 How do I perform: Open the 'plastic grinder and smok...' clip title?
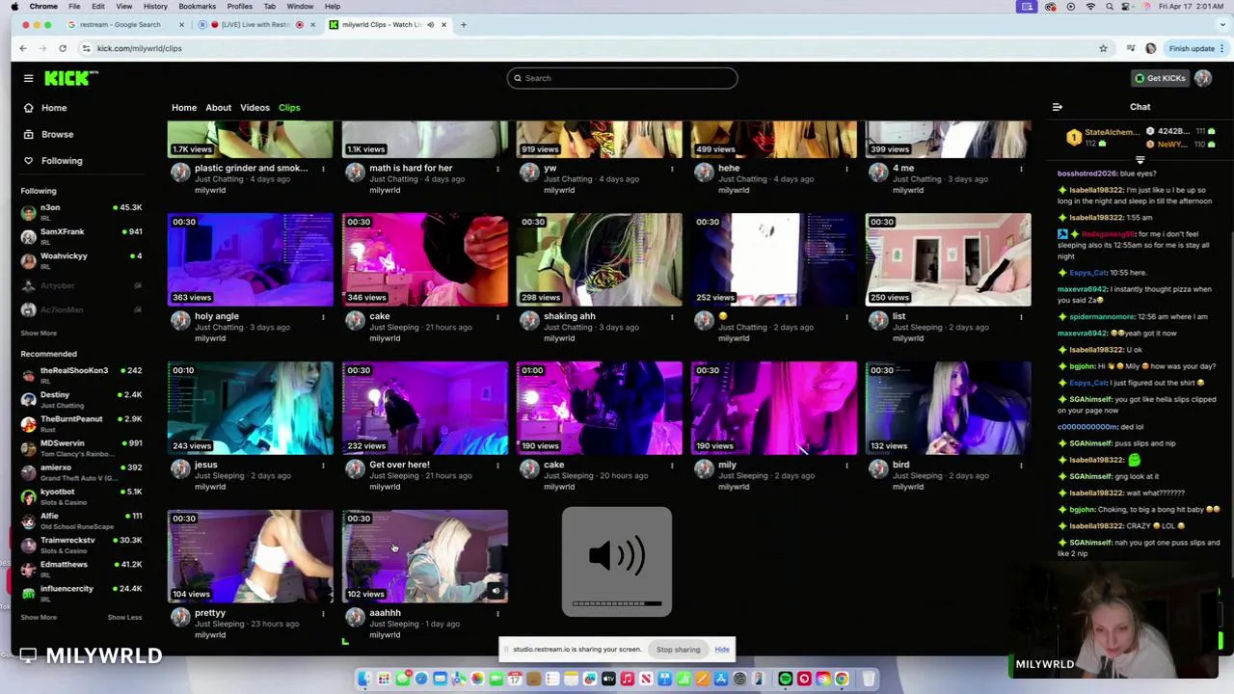coord(251,168)
